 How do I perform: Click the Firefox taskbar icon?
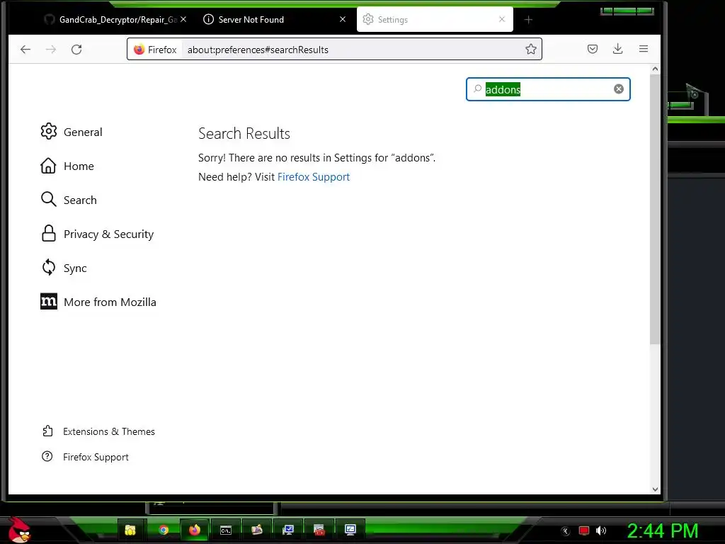click(195, 530)
